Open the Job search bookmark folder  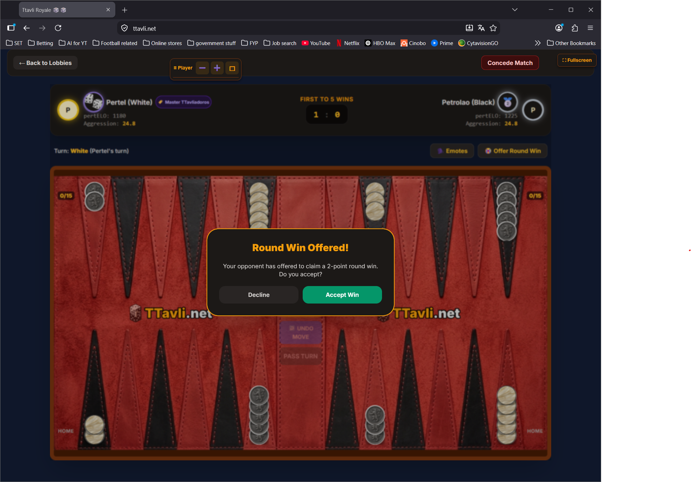[x=280, y=43]
